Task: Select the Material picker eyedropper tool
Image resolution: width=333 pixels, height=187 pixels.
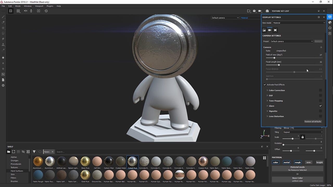Action: (3, 50)
